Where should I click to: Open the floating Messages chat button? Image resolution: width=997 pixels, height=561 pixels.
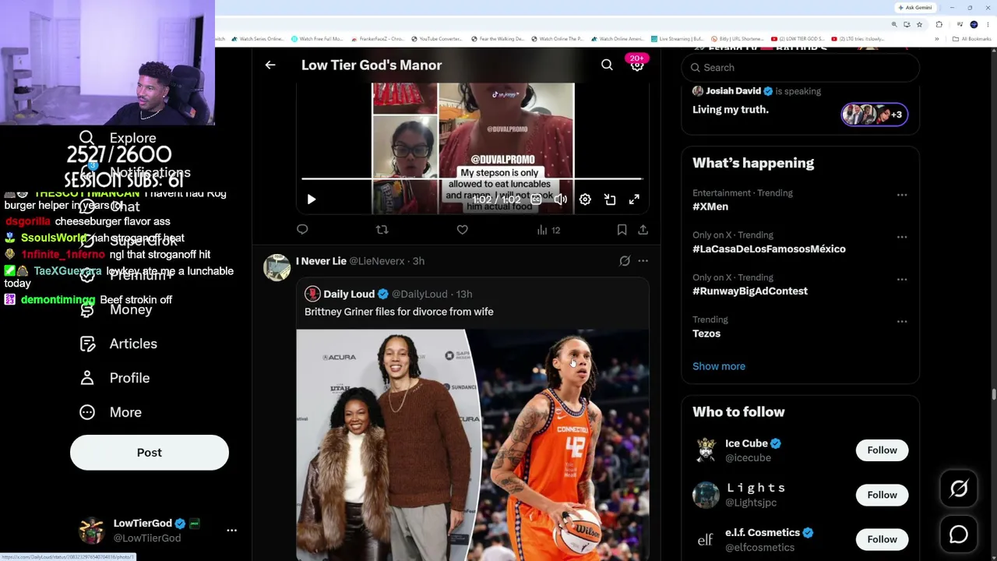[959, 535]
